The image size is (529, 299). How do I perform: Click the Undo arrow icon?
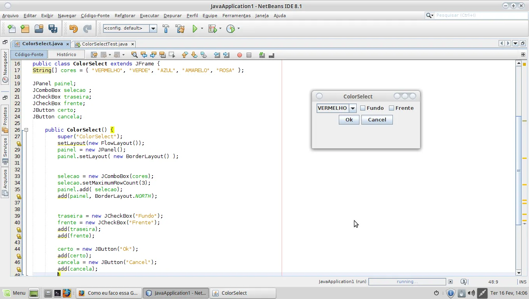[x=74, y=29]
